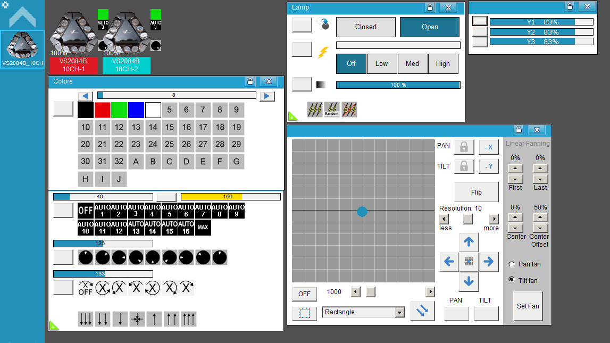Viewport: 610px width, 343px height.
Task: Select the VS2084B_10CH fixture thumbnail in sidebar
Action: pos(22,49)
